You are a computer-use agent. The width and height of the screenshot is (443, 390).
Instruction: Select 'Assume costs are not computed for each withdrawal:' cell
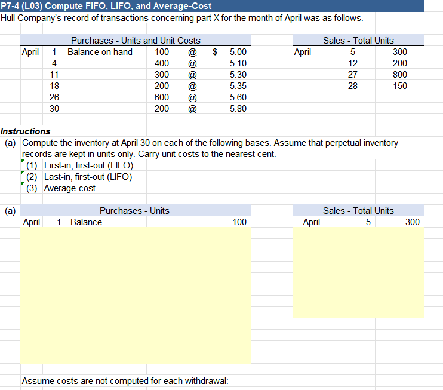pyautogui.click(x=125, y=381)
